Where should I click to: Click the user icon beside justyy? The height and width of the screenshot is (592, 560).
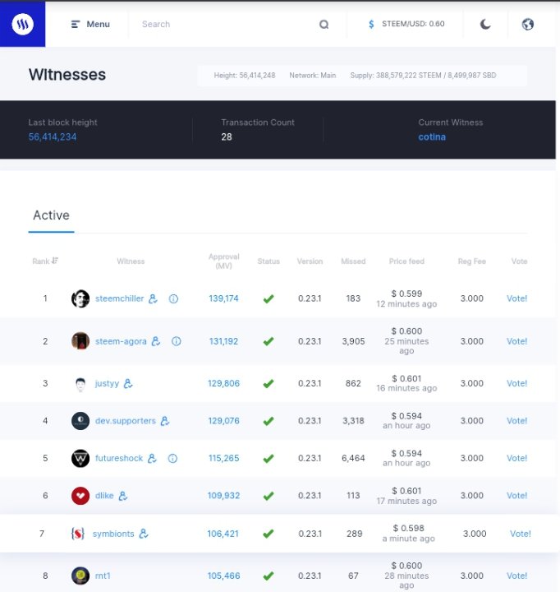click(x=128, y=384)
